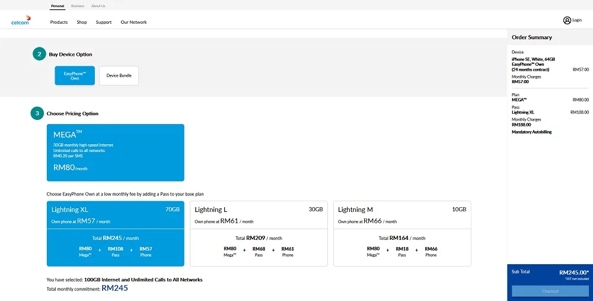
Task: Click 'Total RM164 / month' in Lightning M
Action: pyautogui.click(x=402, y=238)
